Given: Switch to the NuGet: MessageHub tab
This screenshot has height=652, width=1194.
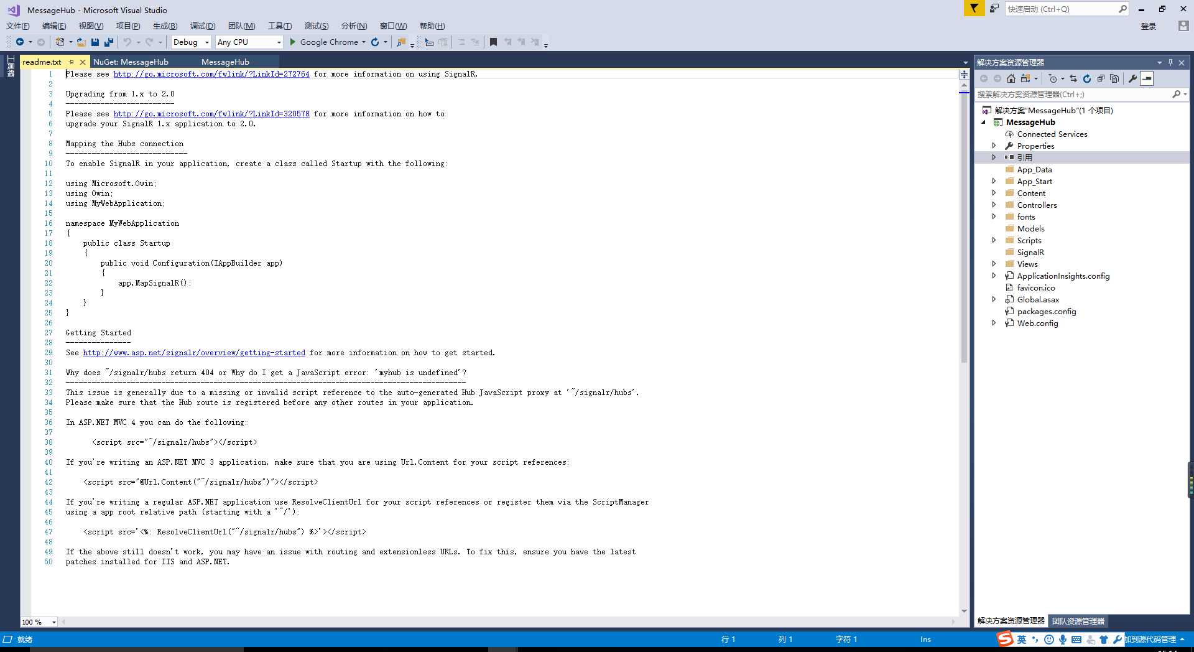Looking at the screenshot, I should [x=131, y=62].
